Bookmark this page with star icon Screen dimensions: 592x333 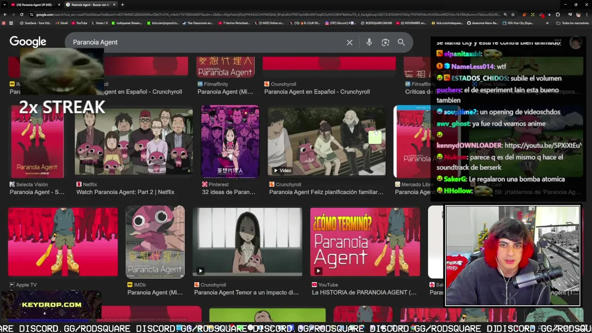pos(513,14)
